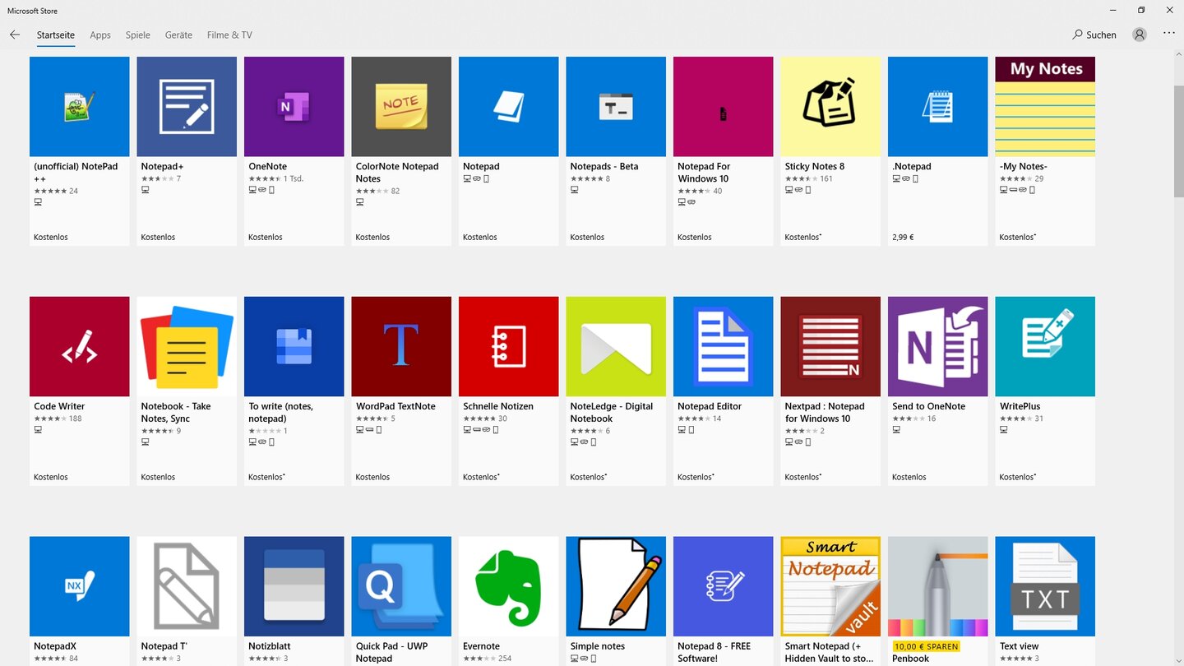
Task: Open the Sticky Notes 8 tile
Action: tap(830, 106)
